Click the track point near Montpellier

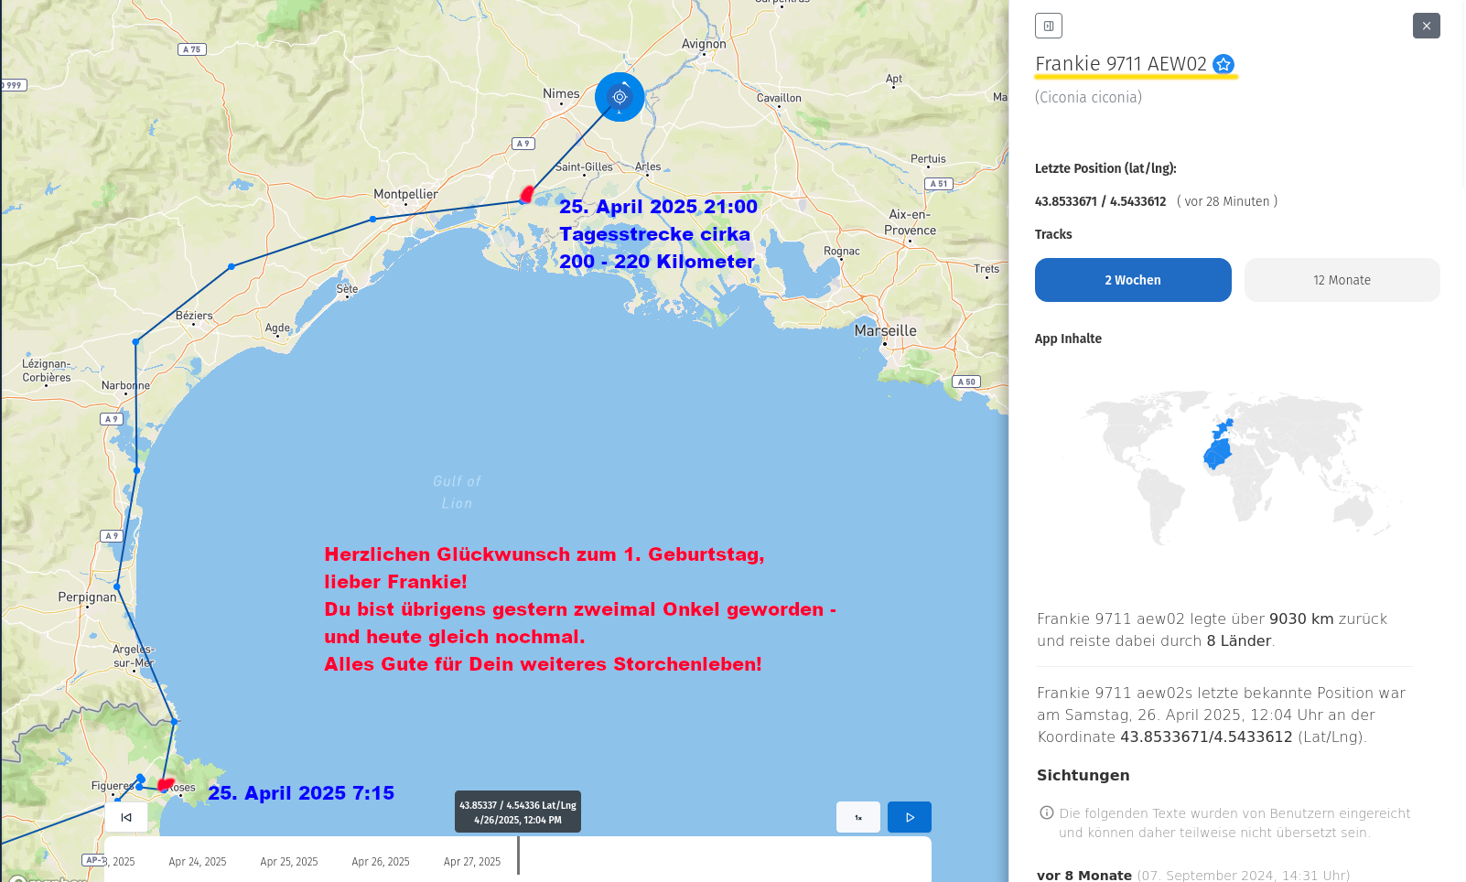(x=372, y=220)
